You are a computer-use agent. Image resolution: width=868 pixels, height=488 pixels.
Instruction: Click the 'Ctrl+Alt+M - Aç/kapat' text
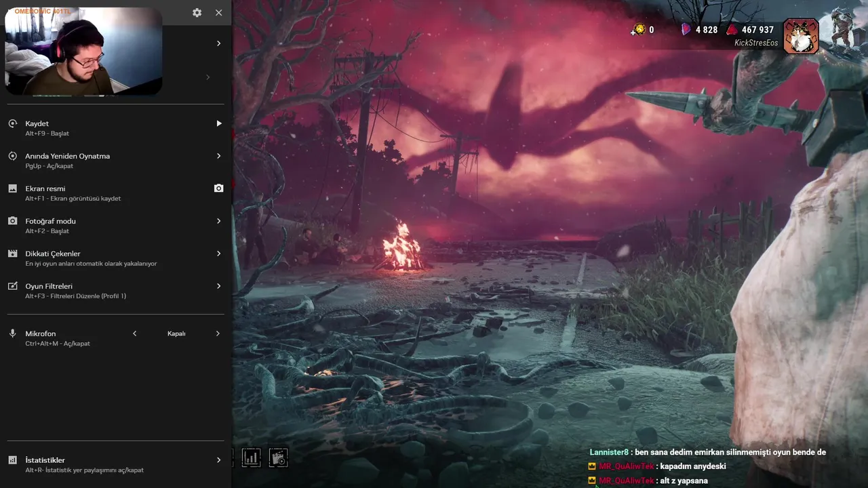[x=58, y=344]
